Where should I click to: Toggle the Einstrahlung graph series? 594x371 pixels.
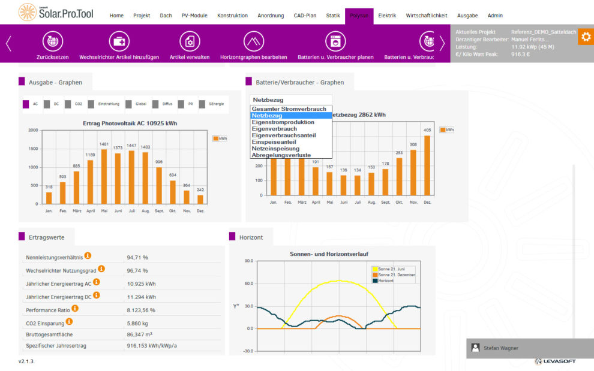point(92,104)
